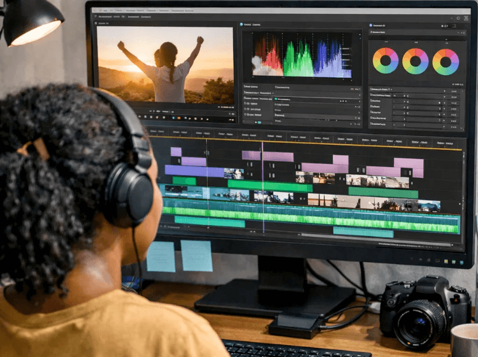Select the long green clip in the timeline center
Screen dimensions: 478x357
pos(270,186)
